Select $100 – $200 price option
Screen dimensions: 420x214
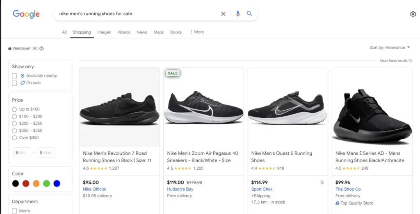pyautogui.click(x=14, y=117)
